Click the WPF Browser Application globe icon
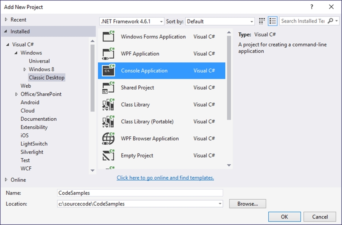The width and height of the screenshot is (342, 225). [108, 139]
